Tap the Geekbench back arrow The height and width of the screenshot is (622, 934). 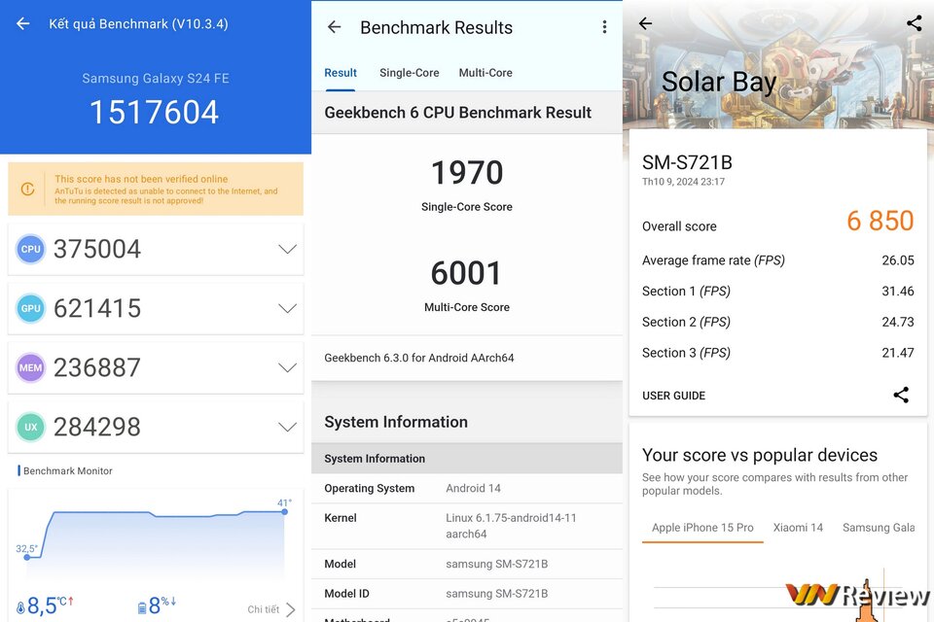(x=334, y=27)
